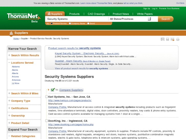Click the envelope with arrow forward icon
This screenshot has width=186, height=139.
[172, 39]
